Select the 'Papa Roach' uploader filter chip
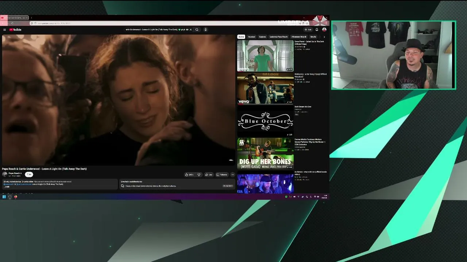 [279, 37]
